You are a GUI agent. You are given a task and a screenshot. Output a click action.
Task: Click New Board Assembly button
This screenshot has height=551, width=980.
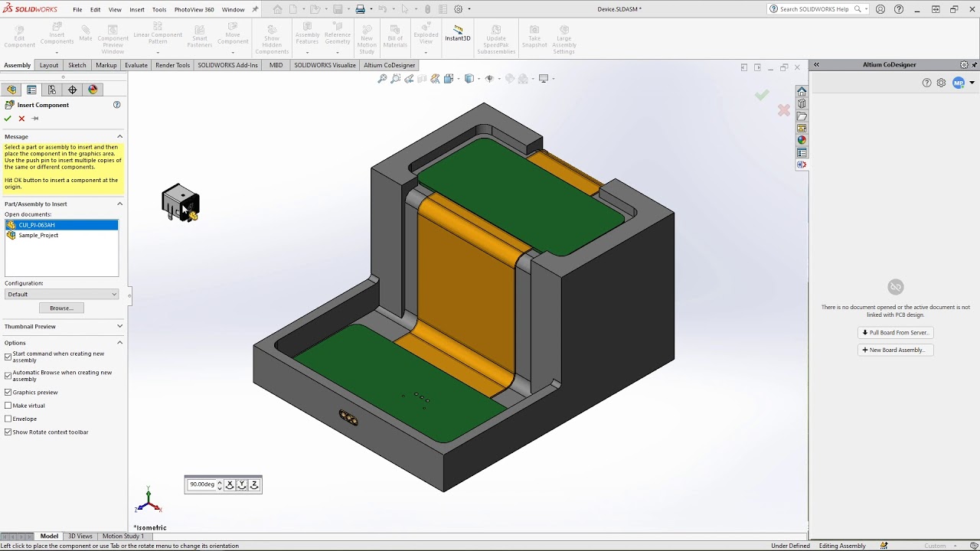(x=895, y=350)
